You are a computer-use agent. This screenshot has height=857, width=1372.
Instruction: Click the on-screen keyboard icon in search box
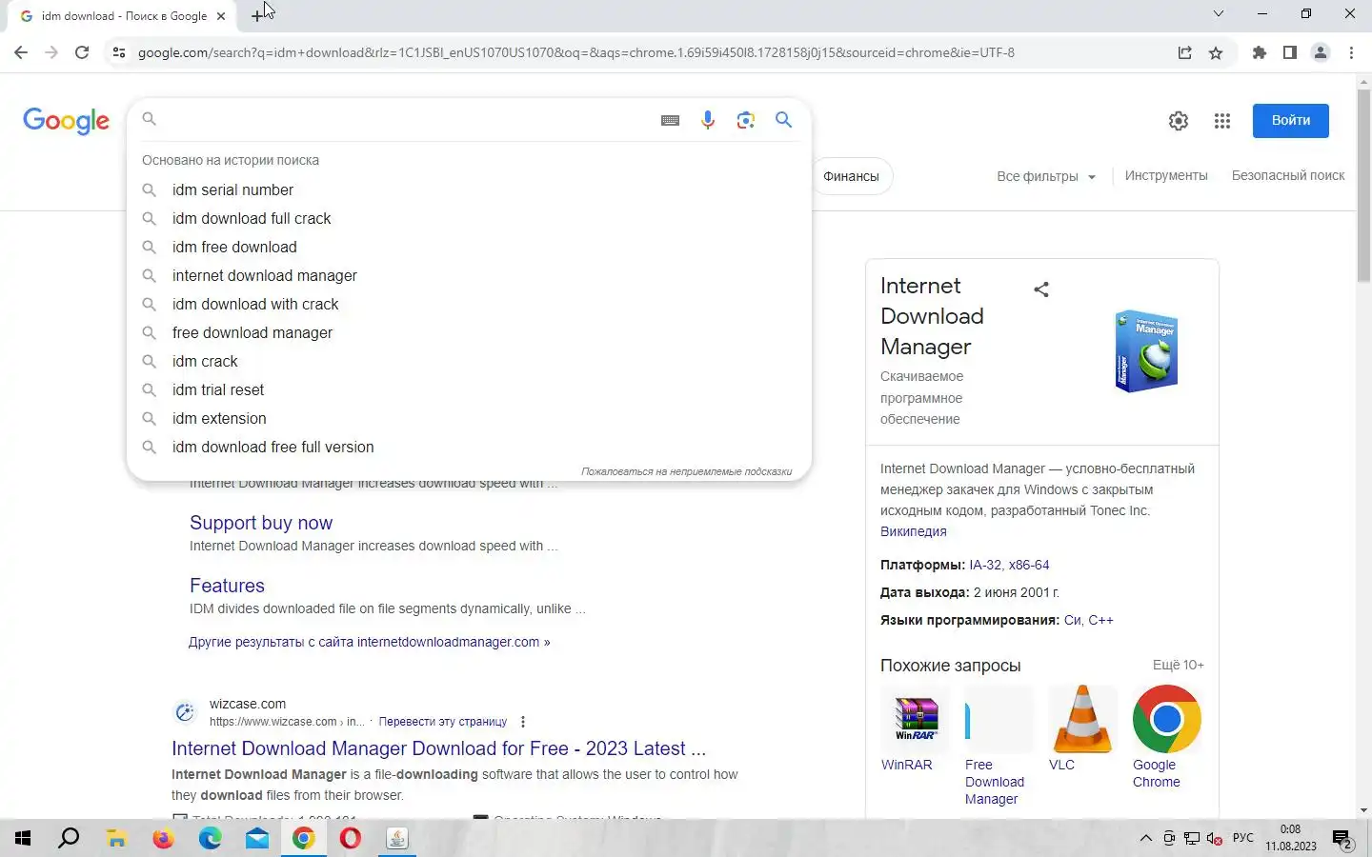[670, 120]
